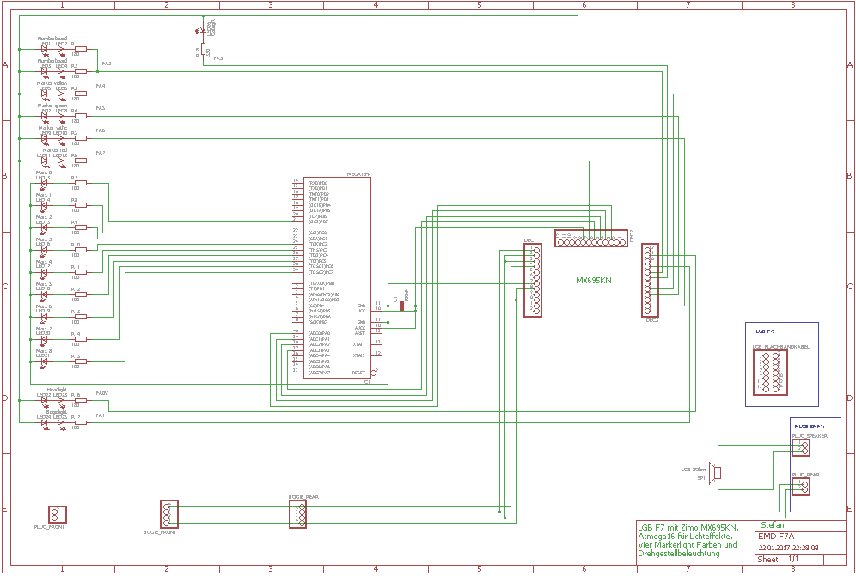Click the resistor in the Headlight row
The image size is (856, 576).
coord(80,400)
